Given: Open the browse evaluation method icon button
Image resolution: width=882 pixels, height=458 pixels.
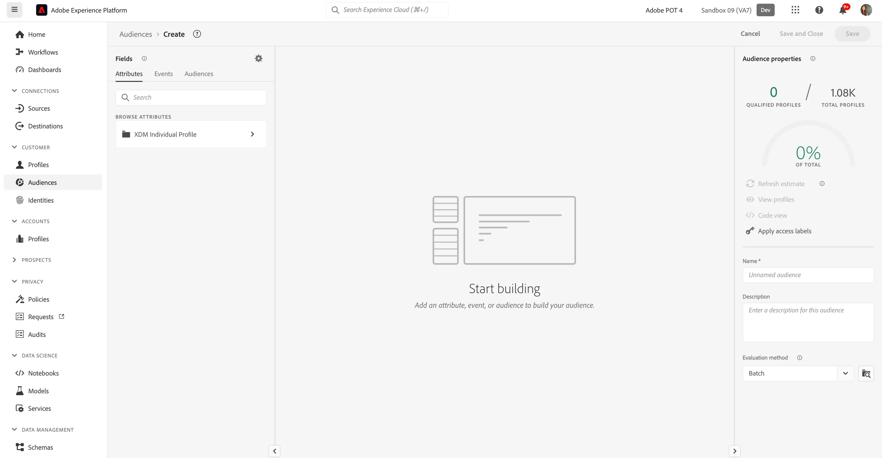Looking at the screenshot, I should click(x=866, y=373).
